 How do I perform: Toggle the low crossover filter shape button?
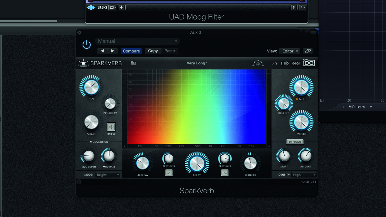coord(169,173)
